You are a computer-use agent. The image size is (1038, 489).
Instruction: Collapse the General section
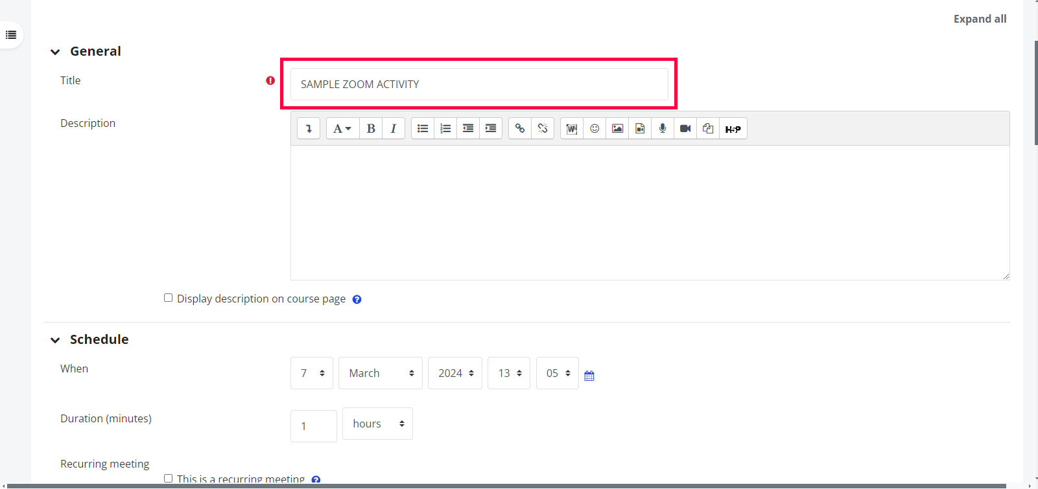pyautogui.click(x=55, y=52)
